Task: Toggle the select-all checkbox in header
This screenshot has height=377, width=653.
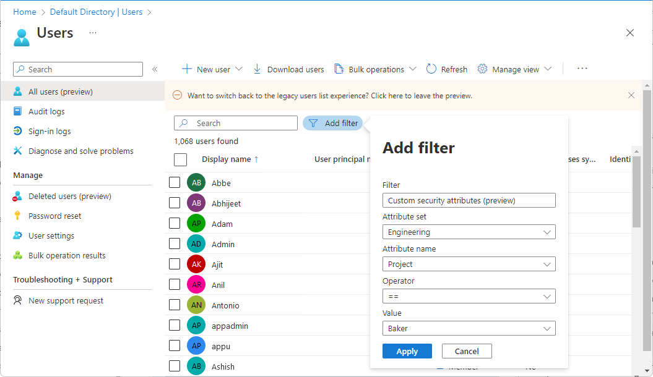Action: tap(180, 159)
